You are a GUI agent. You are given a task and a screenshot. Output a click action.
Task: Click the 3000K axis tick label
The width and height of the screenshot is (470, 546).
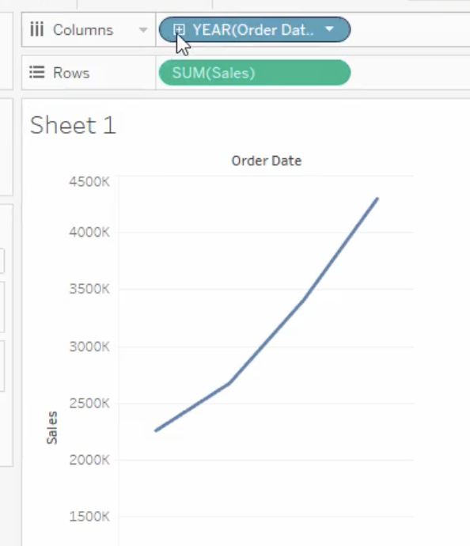coord(89,347)
